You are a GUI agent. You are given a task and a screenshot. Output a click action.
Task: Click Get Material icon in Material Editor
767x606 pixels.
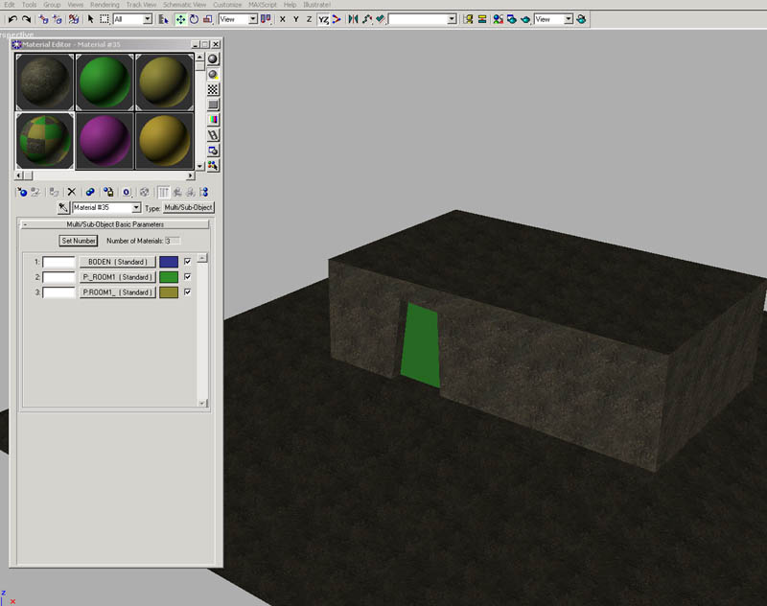tap(21, 192)
